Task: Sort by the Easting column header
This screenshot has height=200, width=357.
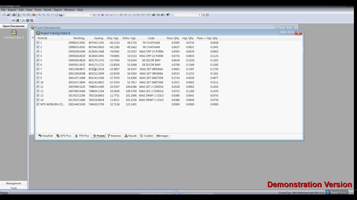Action: tap(96, 38)
